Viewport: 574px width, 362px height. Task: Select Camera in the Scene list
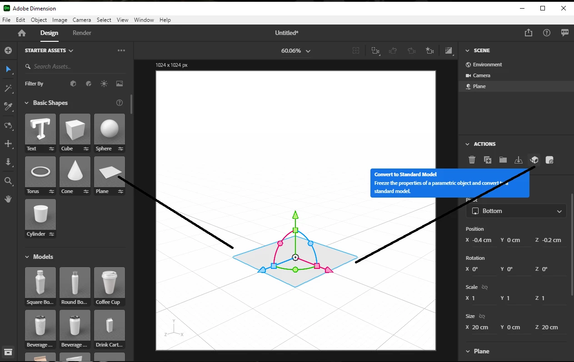(x=516, y=75)
